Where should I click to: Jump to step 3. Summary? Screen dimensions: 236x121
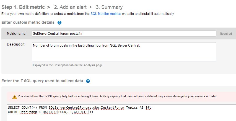tap(109, 7)
